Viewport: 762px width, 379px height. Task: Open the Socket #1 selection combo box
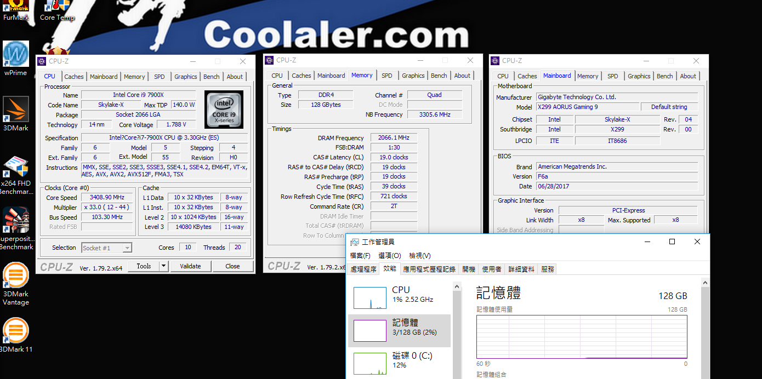tap(106, 248)
